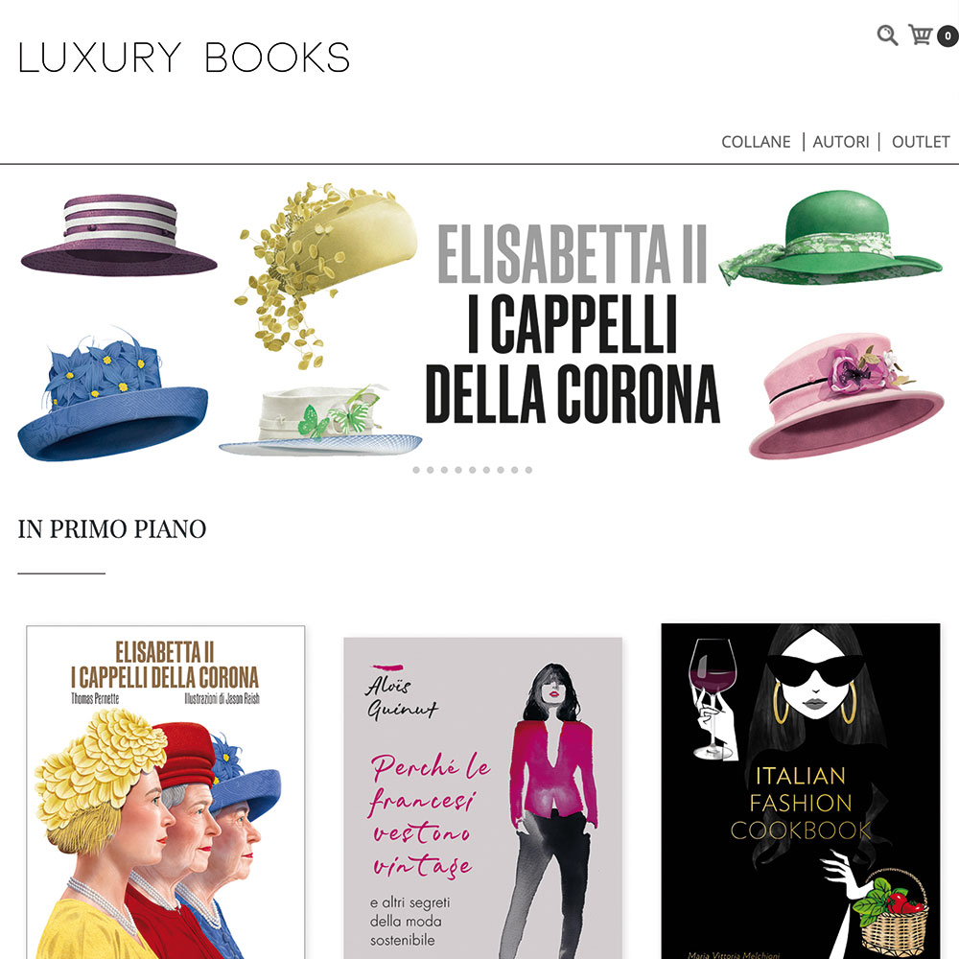Click the purple striped hat image
The height and width of the screenshot is (959, 959).
click(x=119, y=234)
